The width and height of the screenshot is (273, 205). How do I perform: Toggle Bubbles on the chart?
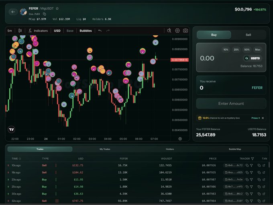coord(86,31)
